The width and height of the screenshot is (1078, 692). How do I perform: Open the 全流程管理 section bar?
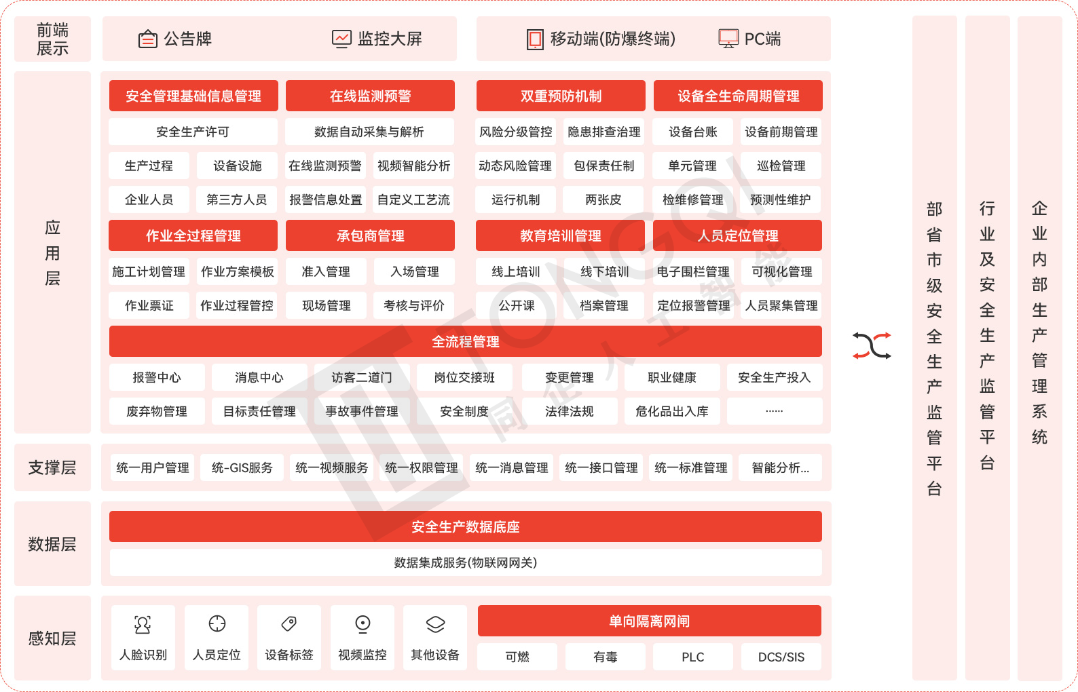click(x=465, y=342)
